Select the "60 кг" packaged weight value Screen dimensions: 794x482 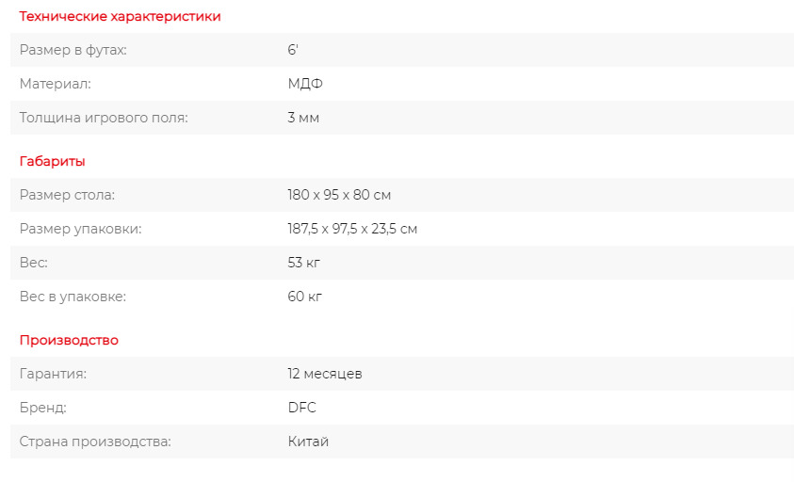click(x=305, y=297)
